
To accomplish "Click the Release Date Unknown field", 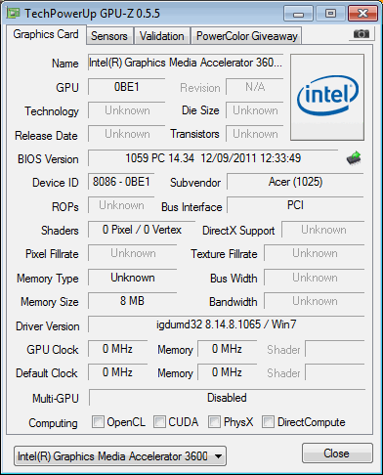I will click(x=126, y=134).
